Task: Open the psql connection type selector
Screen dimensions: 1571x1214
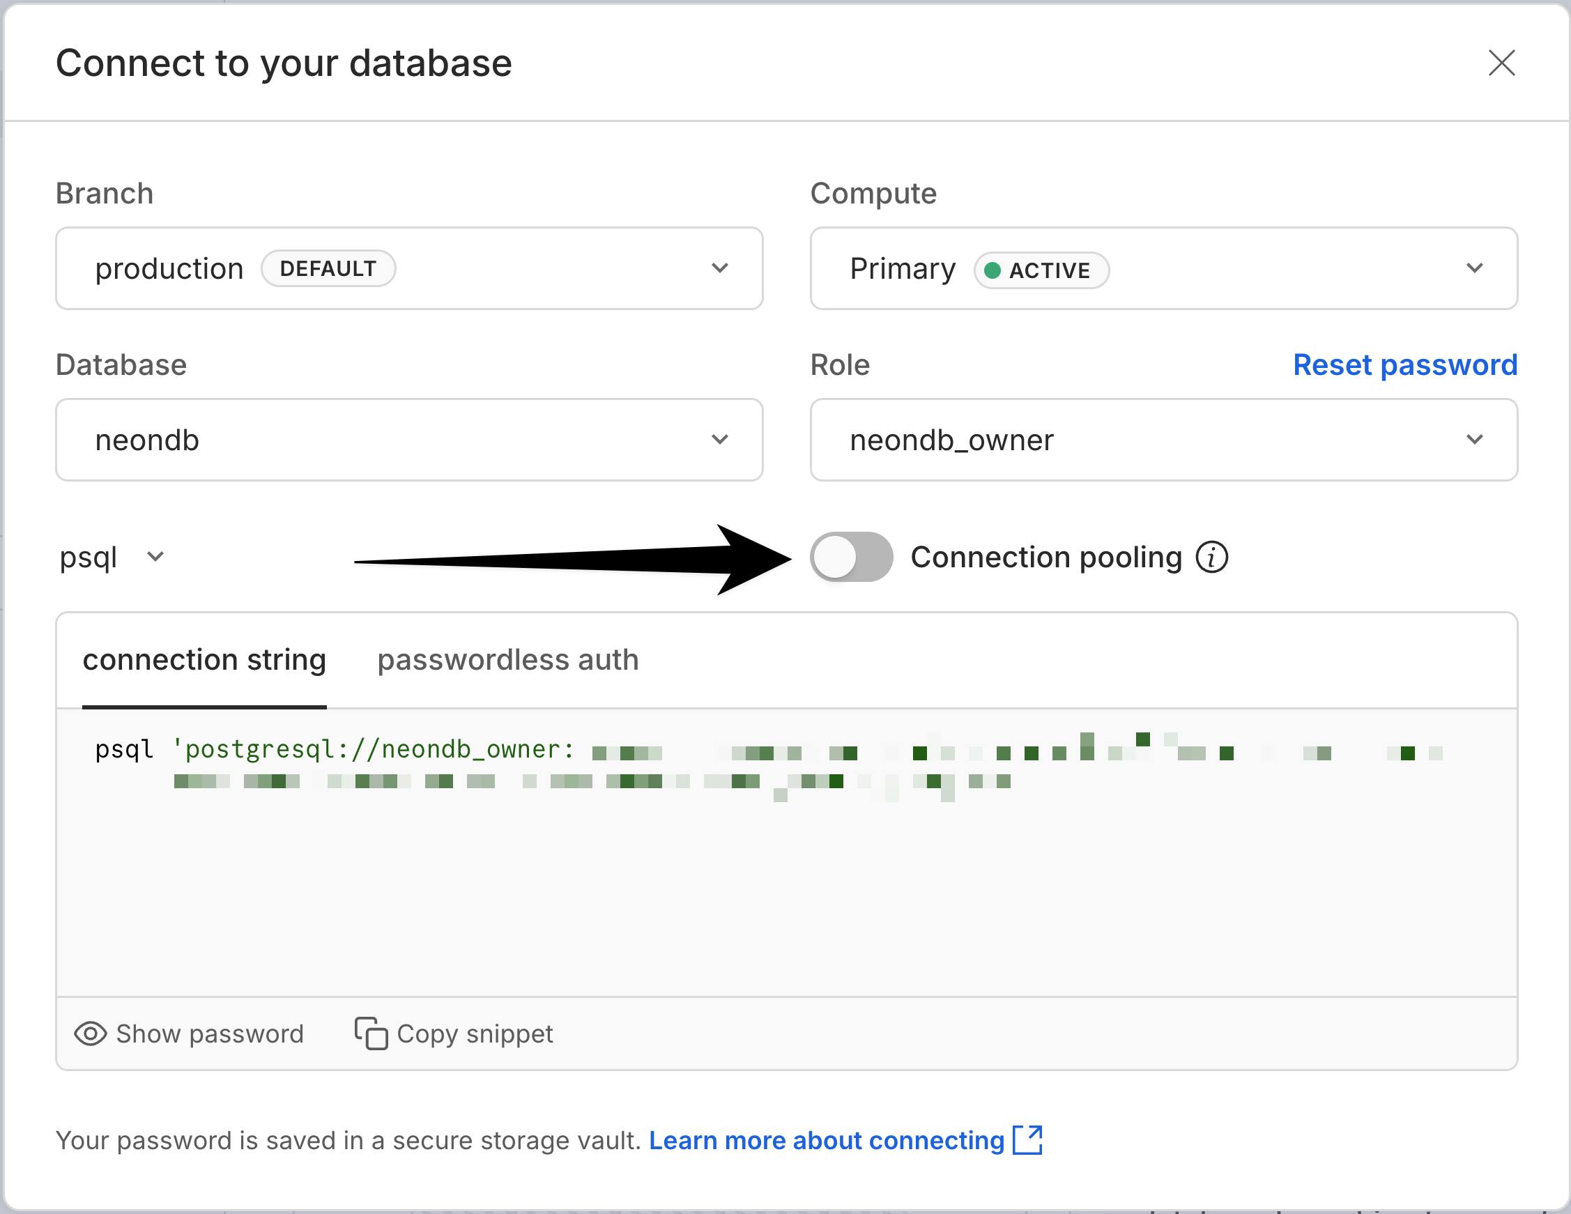Action: (x=112, y=557)
